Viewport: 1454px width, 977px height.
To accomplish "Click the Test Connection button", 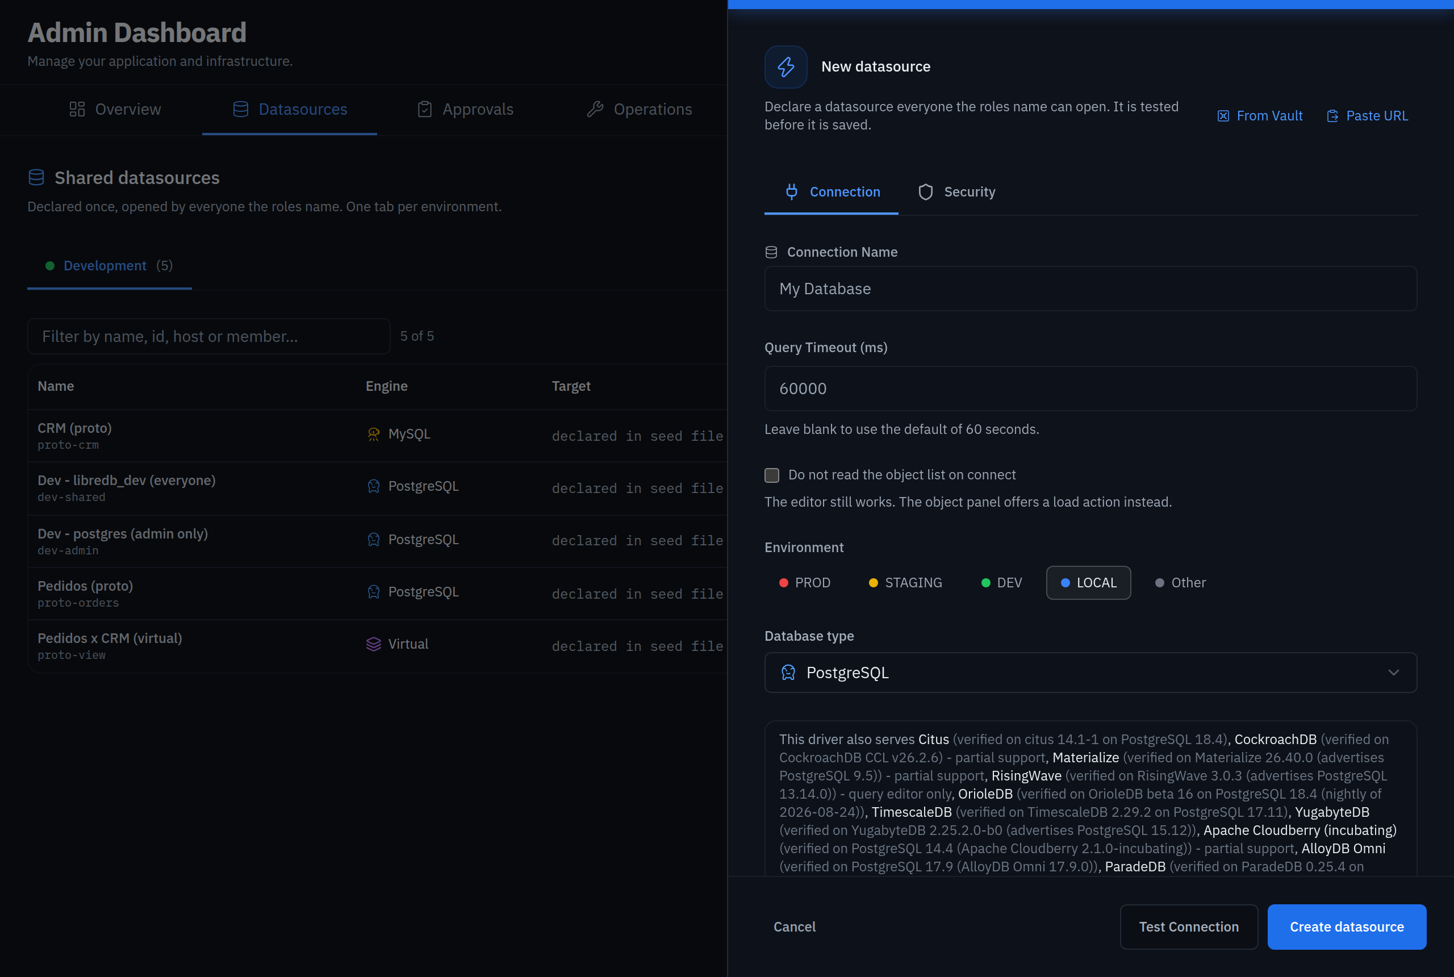I will pyautogui.click(x=1189, y=927).
